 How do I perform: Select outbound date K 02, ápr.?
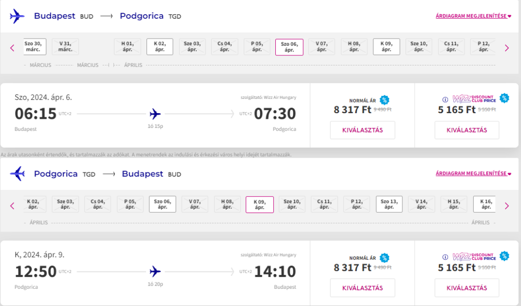point(160,47)
